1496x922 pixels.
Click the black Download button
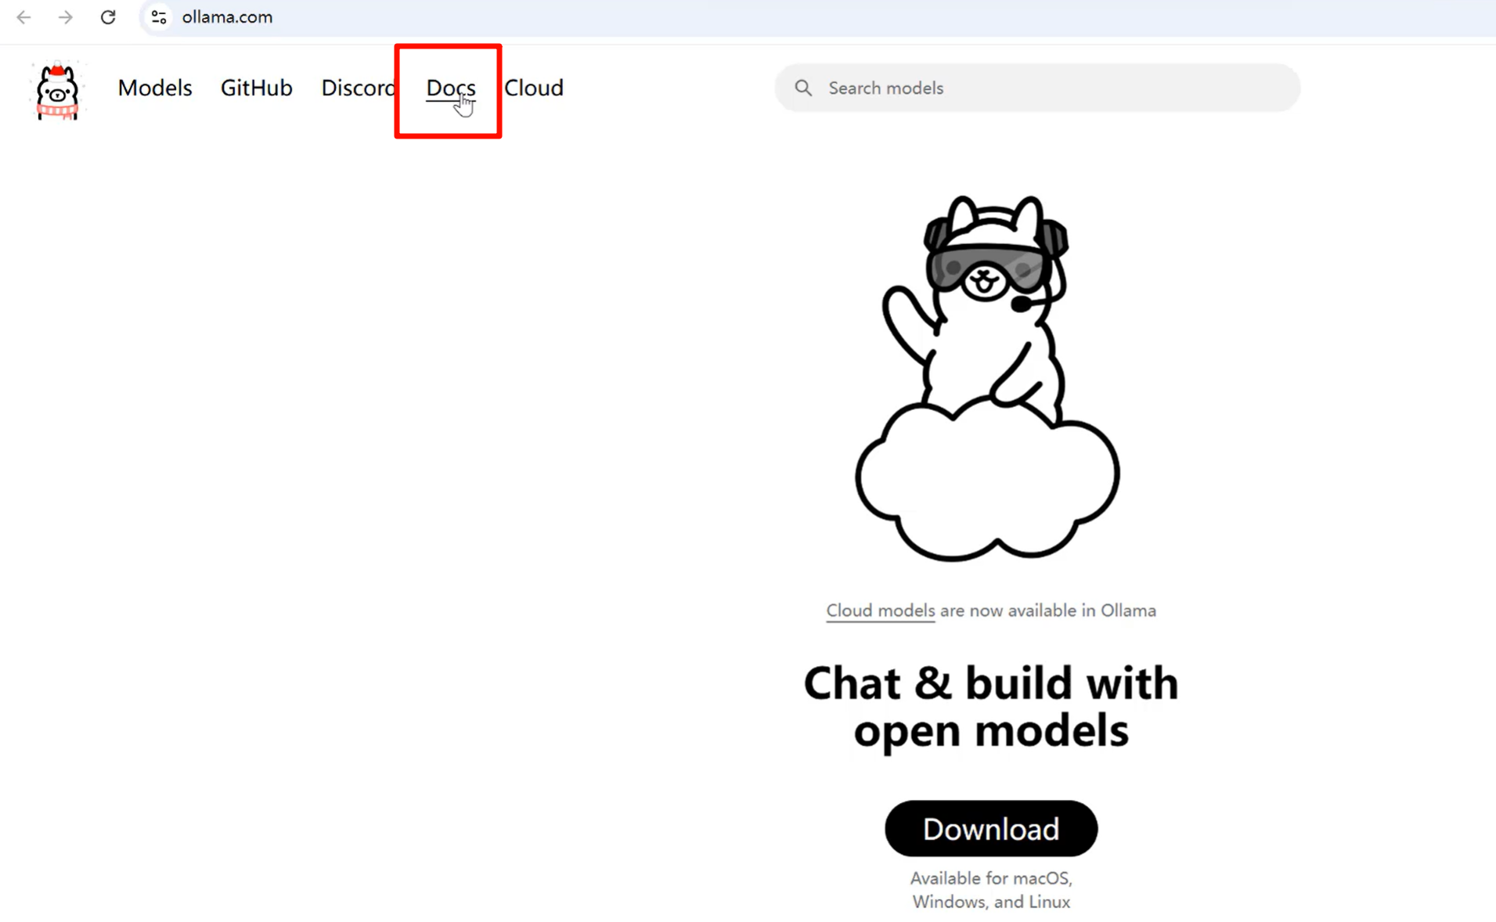pyautogui.click(x=991, y=828)
